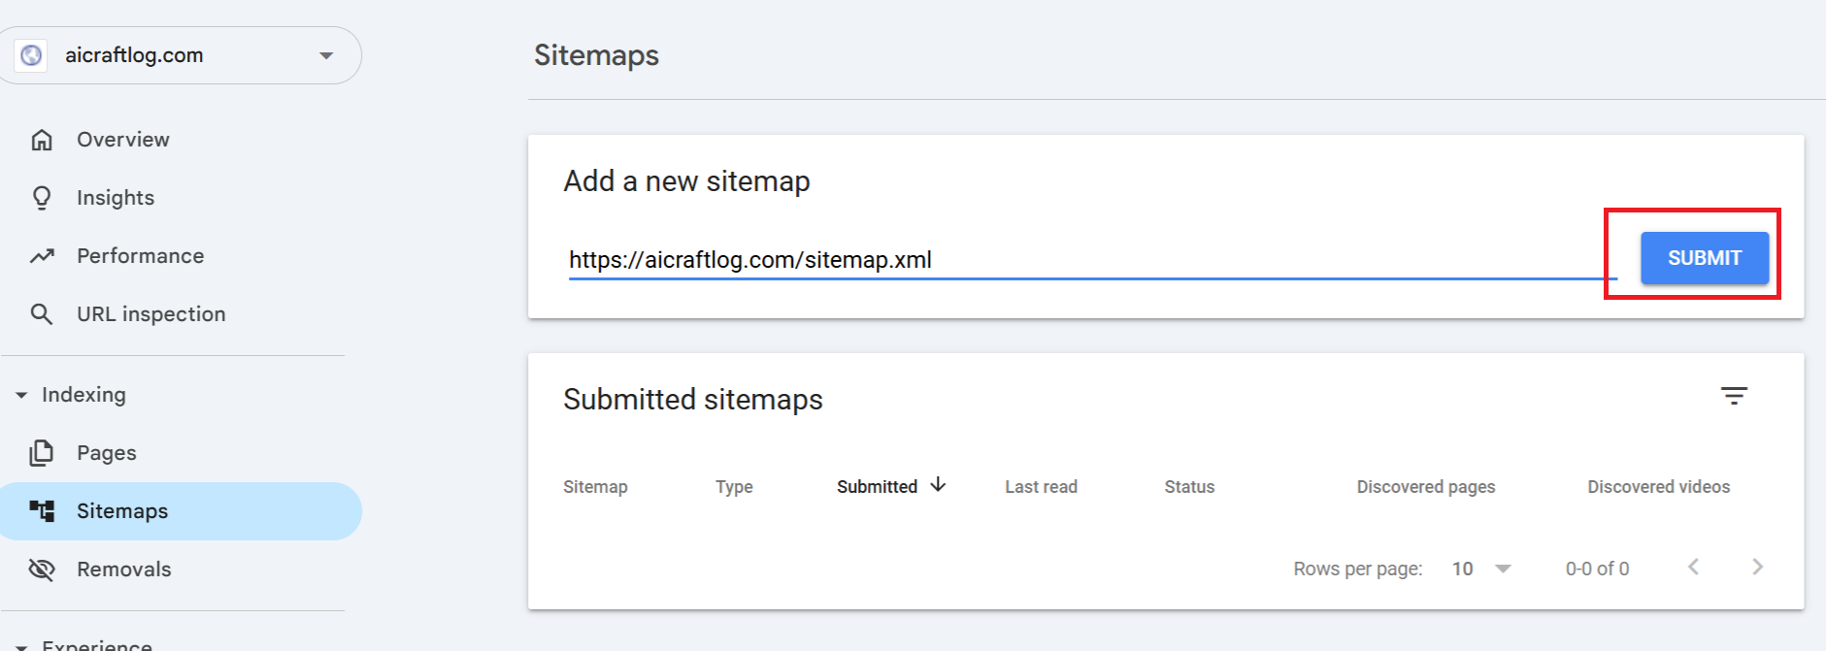This screenshot has width=1826, height=651.
Task: Click the Pages documents icon
Action: tap(42, 453)
